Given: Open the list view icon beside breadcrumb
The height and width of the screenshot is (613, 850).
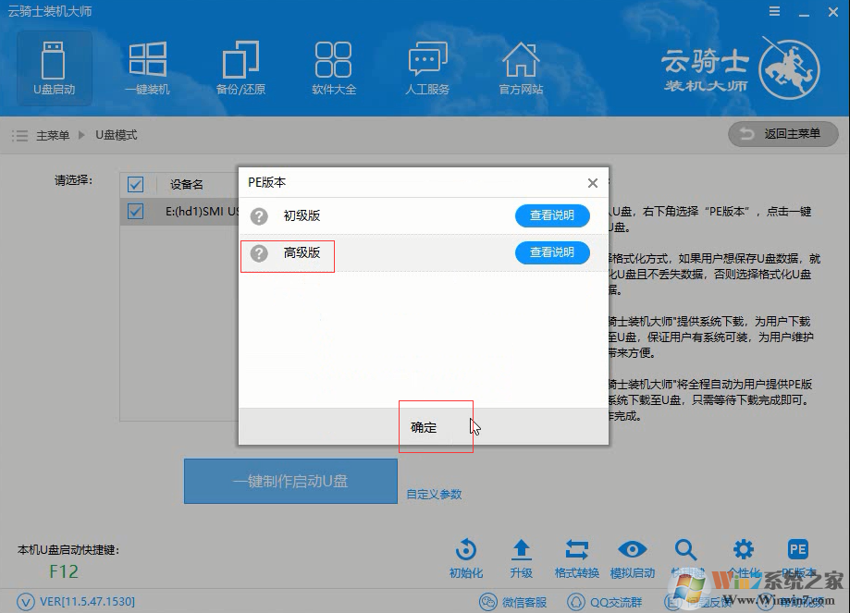Looking at the screenshot, I should click(x=19, y=134).
